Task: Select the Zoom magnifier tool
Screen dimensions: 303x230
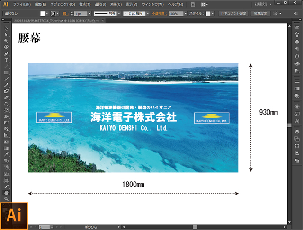Action: pos(6,199)
